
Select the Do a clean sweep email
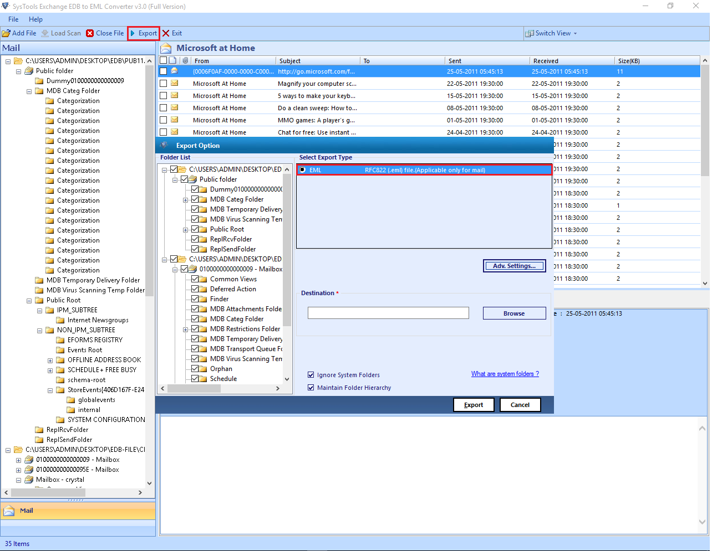click(x=429, y=108)
